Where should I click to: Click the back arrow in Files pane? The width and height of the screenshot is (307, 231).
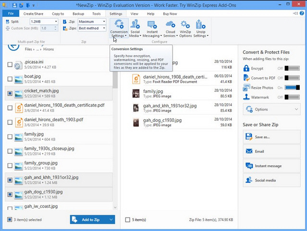tap(13, 47)
